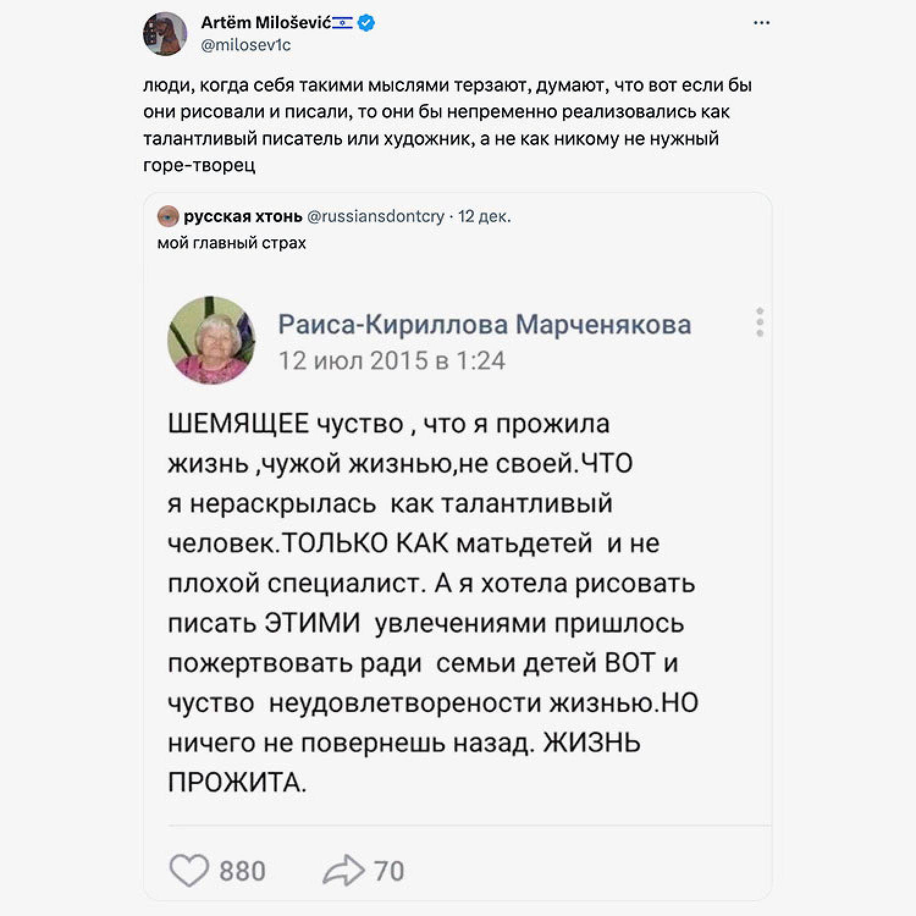Open the русская хтонь account name
This screenshot has height=916, width=916.
[x=242, y=216]
